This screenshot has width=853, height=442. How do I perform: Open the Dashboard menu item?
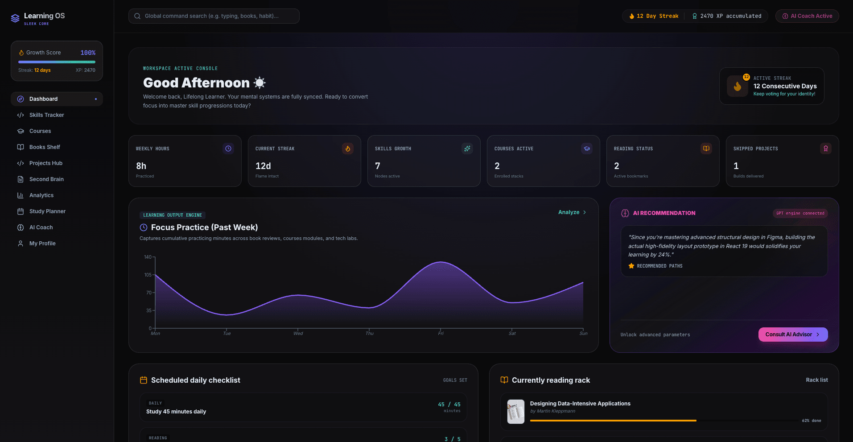coord(57,99)
